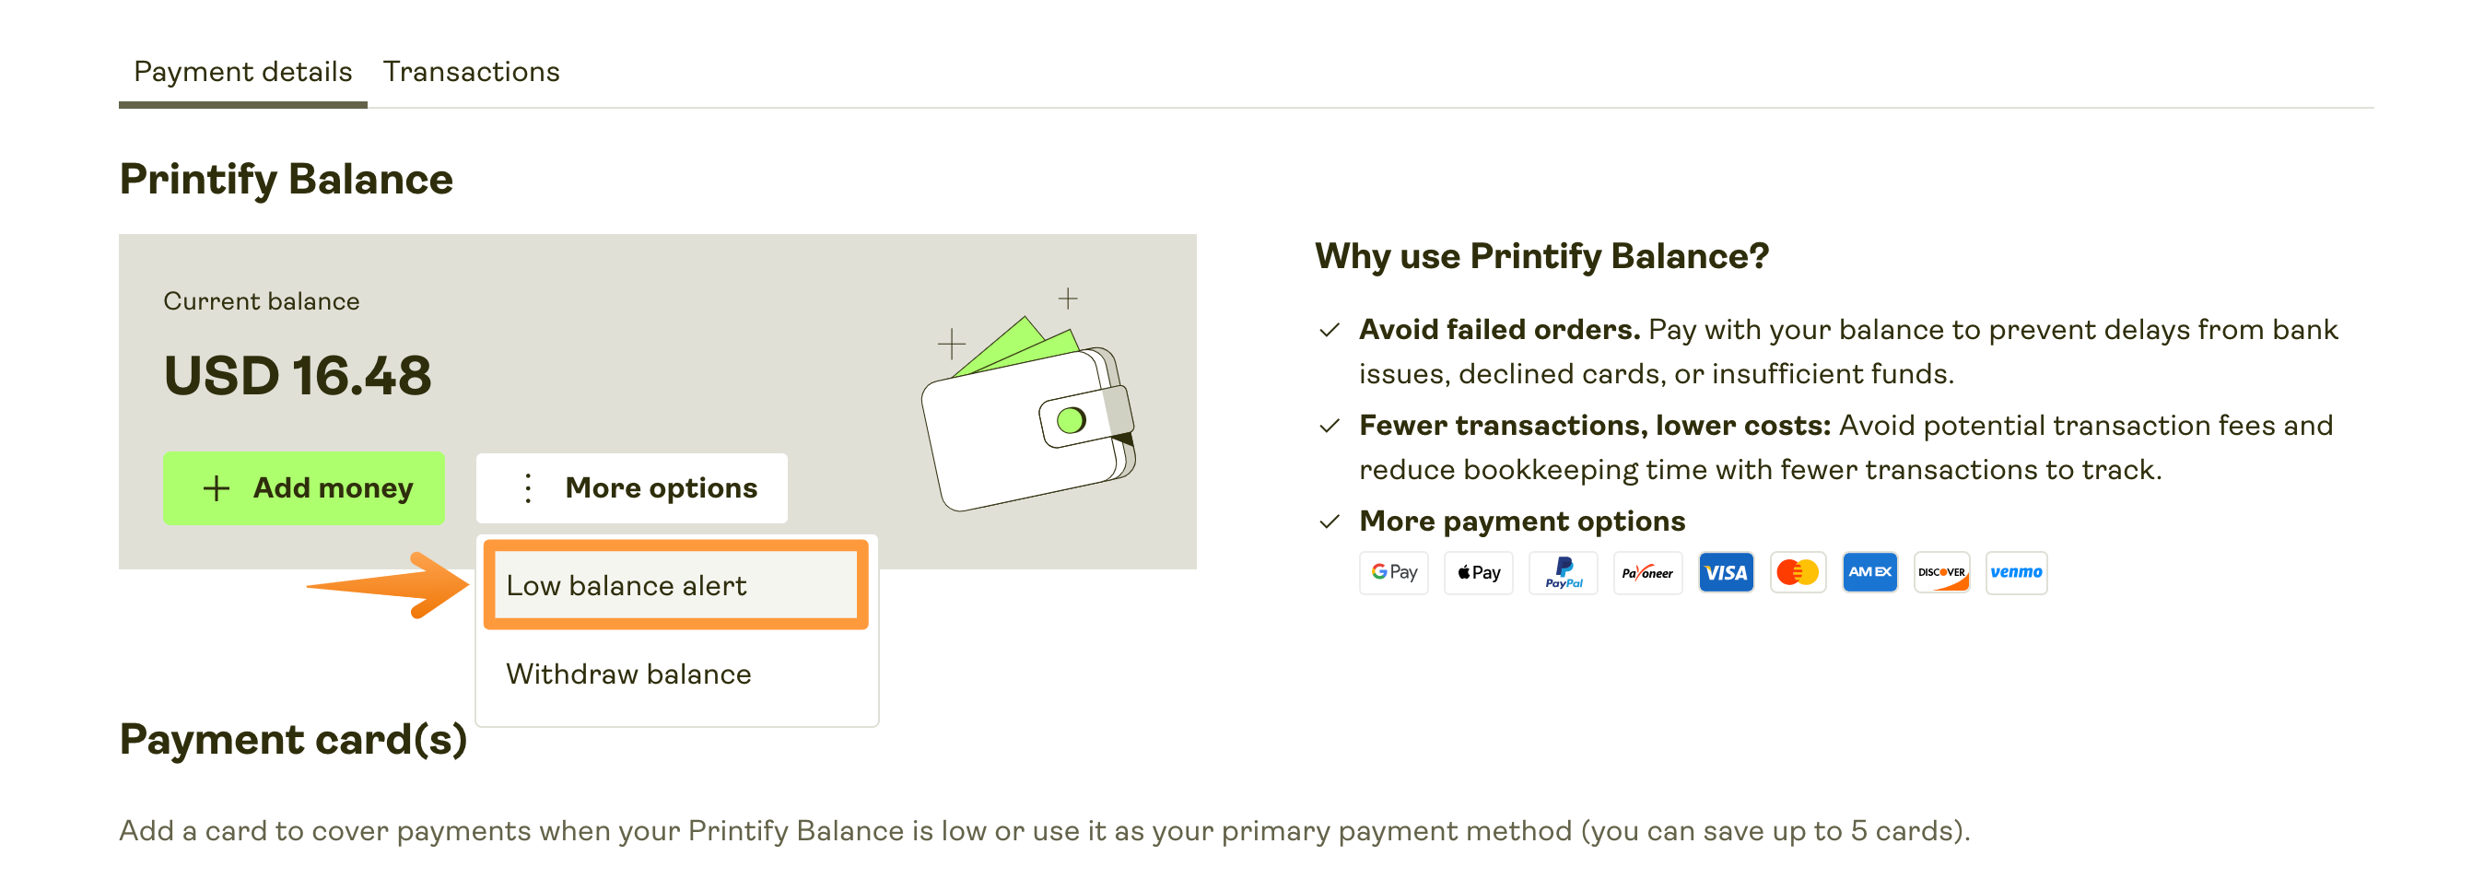Click the Amex card icon

tap(1869, 572)
